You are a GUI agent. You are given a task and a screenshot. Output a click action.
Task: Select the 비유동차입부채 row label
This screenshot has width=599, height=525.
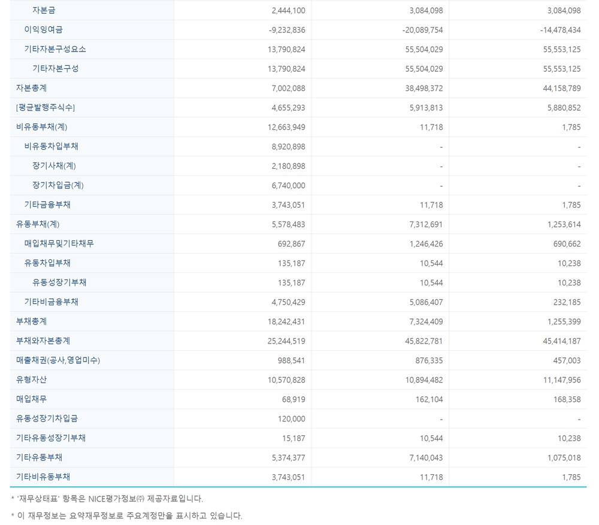(52, 146)
